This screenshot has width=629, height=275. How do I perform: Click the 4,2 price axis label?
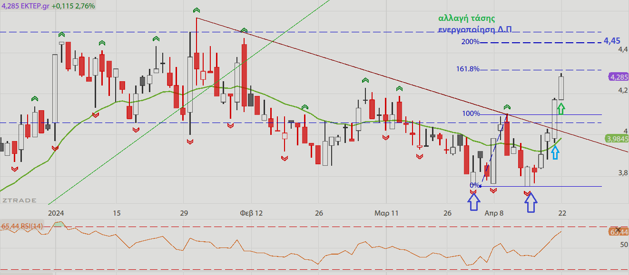point(623,90)
